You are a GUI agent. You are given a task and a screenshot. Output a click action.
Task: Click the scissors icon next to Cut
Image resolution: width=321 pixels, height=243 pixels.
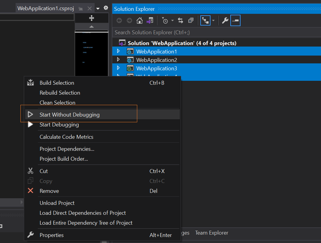(30, 171)
